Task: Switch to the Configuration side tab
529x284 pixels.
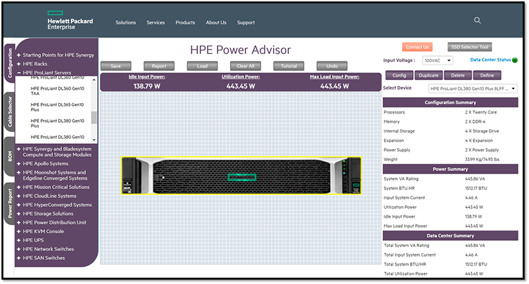Action: pyautogui.click(x=10, y=63)
